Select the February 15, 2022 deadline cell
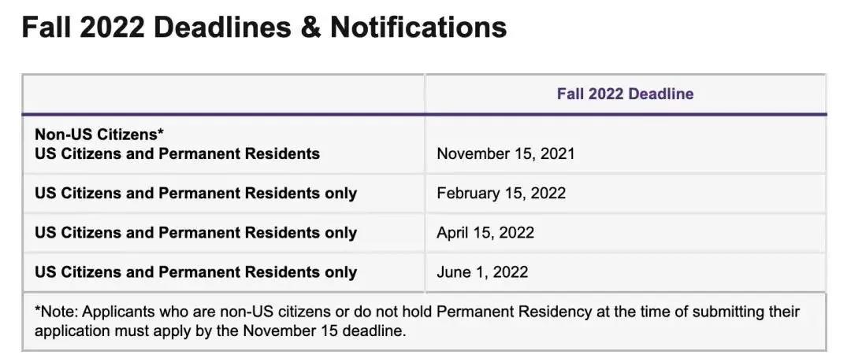 501,193
